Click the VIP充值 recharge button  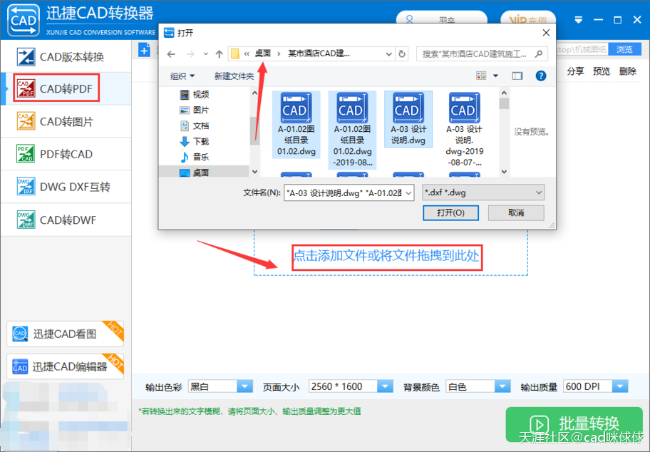point(527,19)
